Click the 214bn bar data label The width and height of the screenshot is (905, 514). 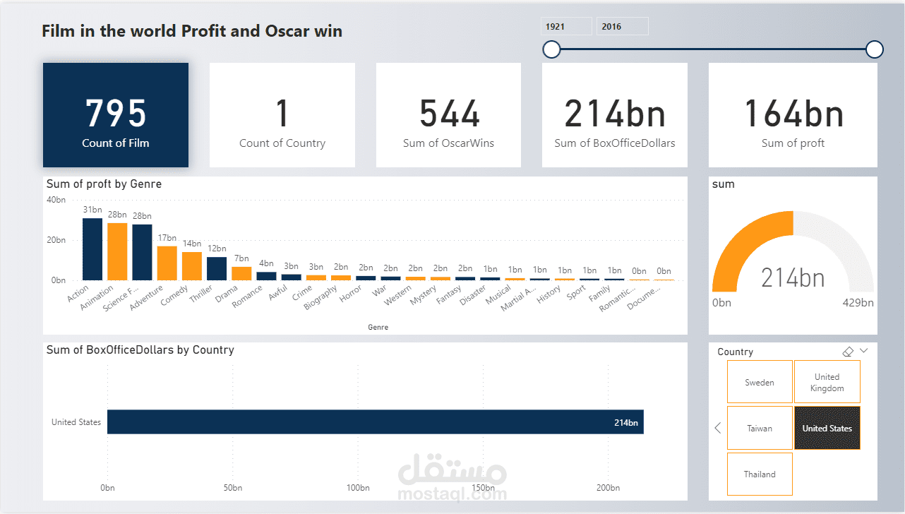point(626,423)
